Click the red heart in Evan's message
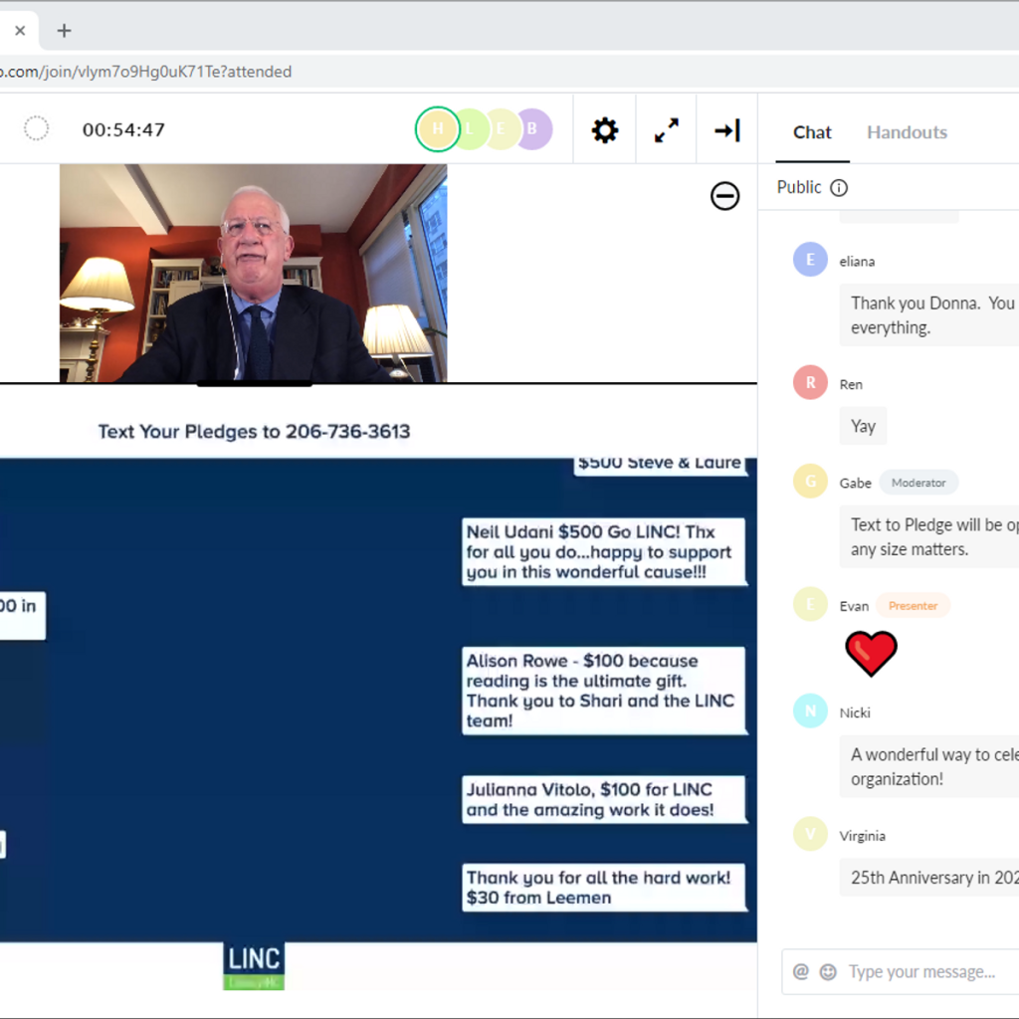 (x=871, y=653)
